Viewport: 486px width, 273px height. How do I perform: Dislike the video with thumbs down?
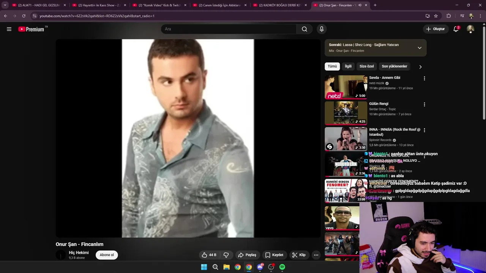click(226, 255)
